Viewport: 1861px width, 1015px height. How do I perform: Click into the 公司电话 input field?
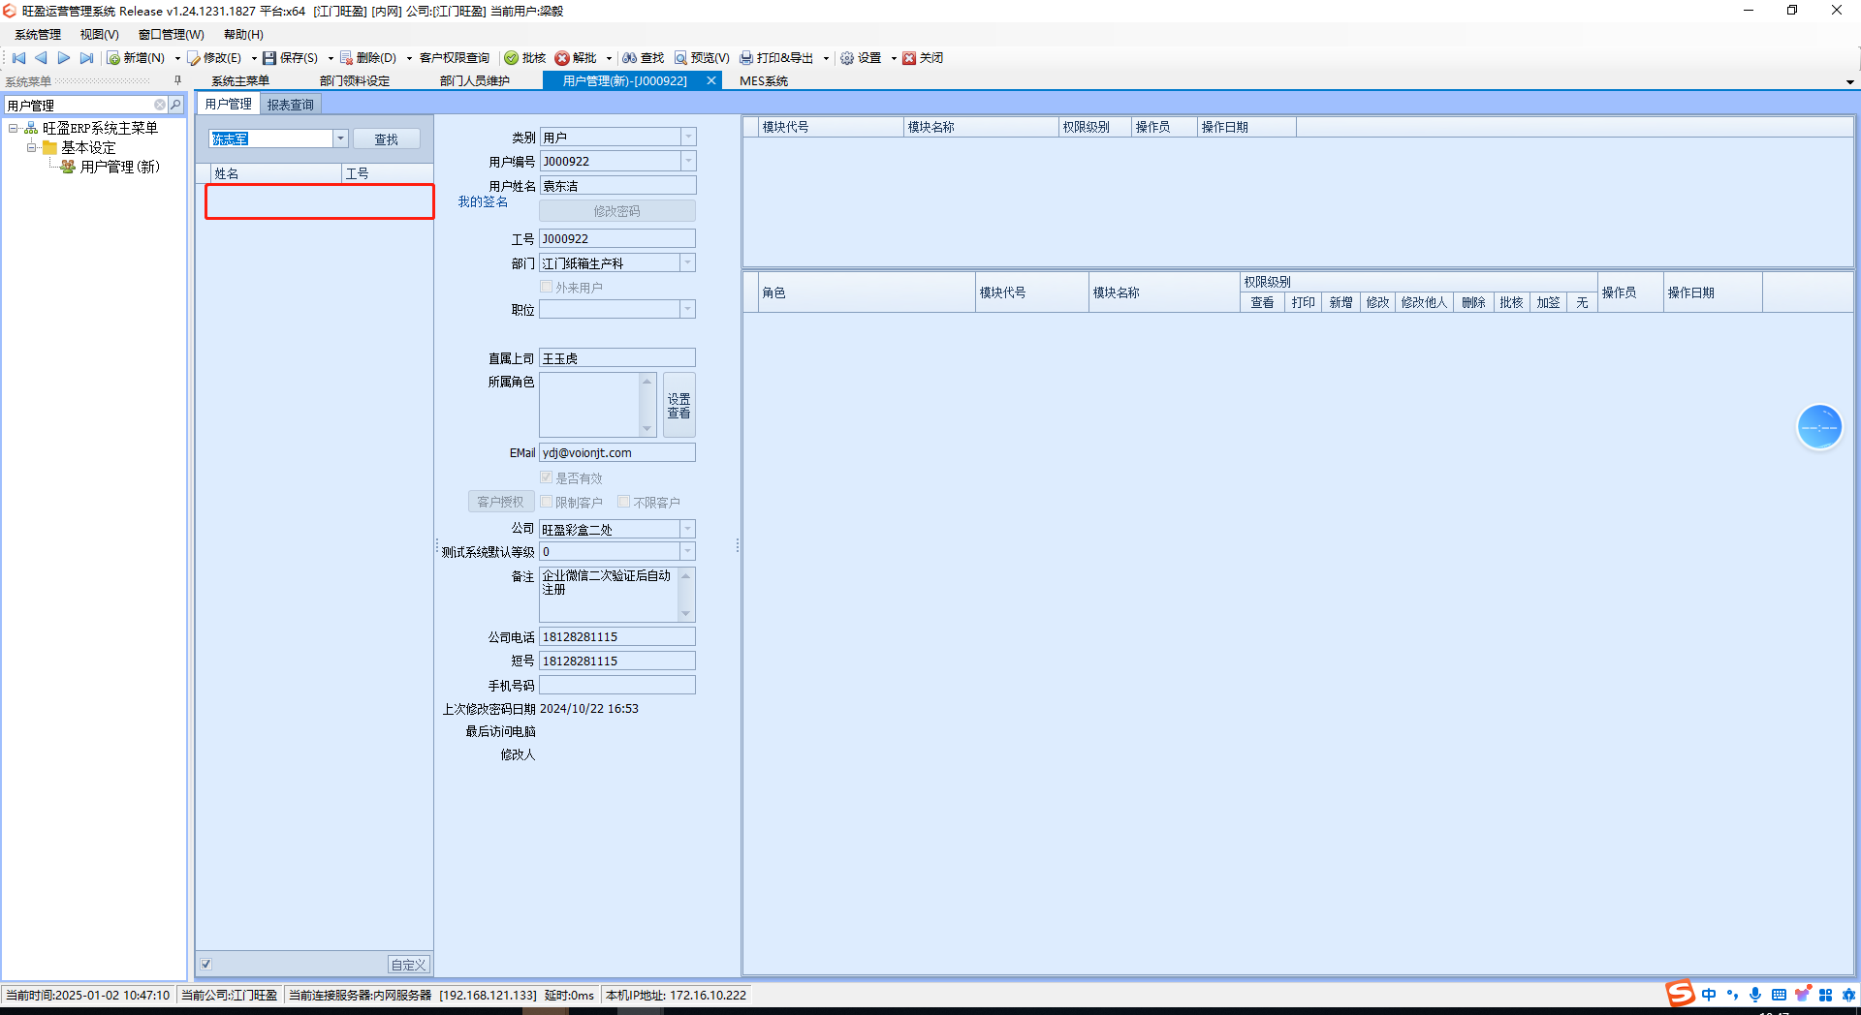click(x=616, y=636)
